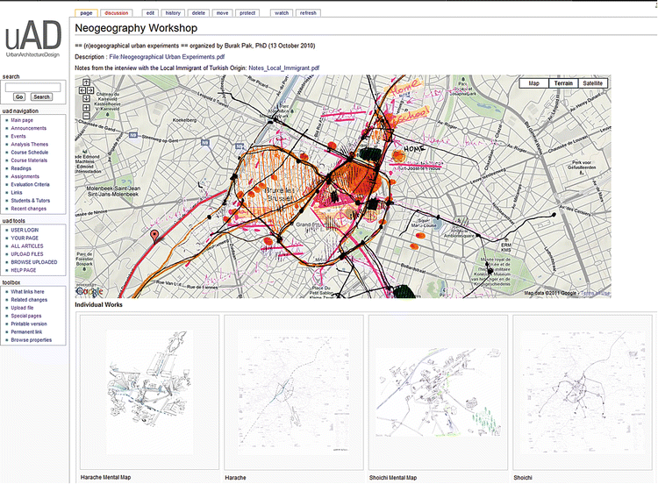Select the protect tab

pos(247,13)
